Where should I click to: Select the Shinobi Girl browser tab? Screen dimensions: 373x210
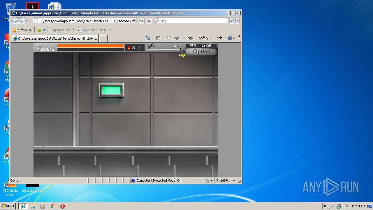(x=55, y=38)
